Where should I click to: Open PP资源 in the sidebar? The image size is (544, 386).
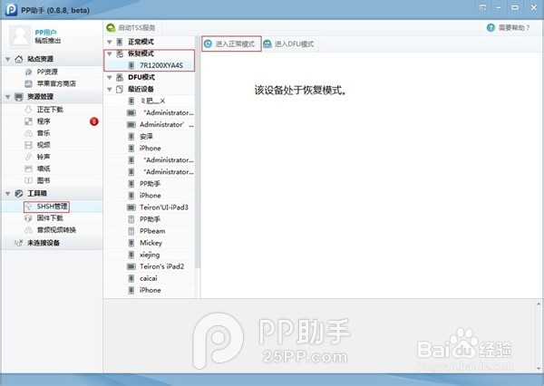(x=52, y=72)
